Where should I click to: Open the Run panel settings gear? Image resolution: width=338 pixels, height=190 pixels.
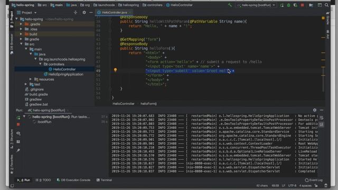[x=315, y=110]
